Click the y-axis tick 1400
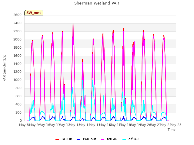 (18, 64)
